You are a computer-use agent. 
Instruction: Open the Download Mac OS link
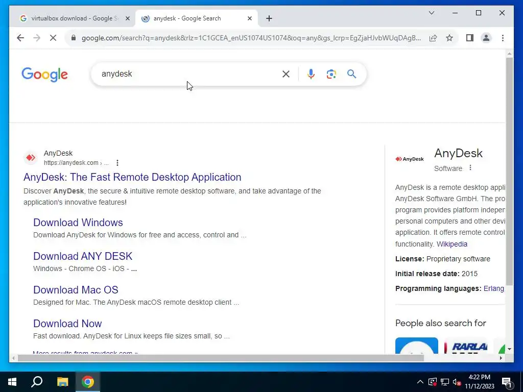pyautogui.click(x=76, y=290)
